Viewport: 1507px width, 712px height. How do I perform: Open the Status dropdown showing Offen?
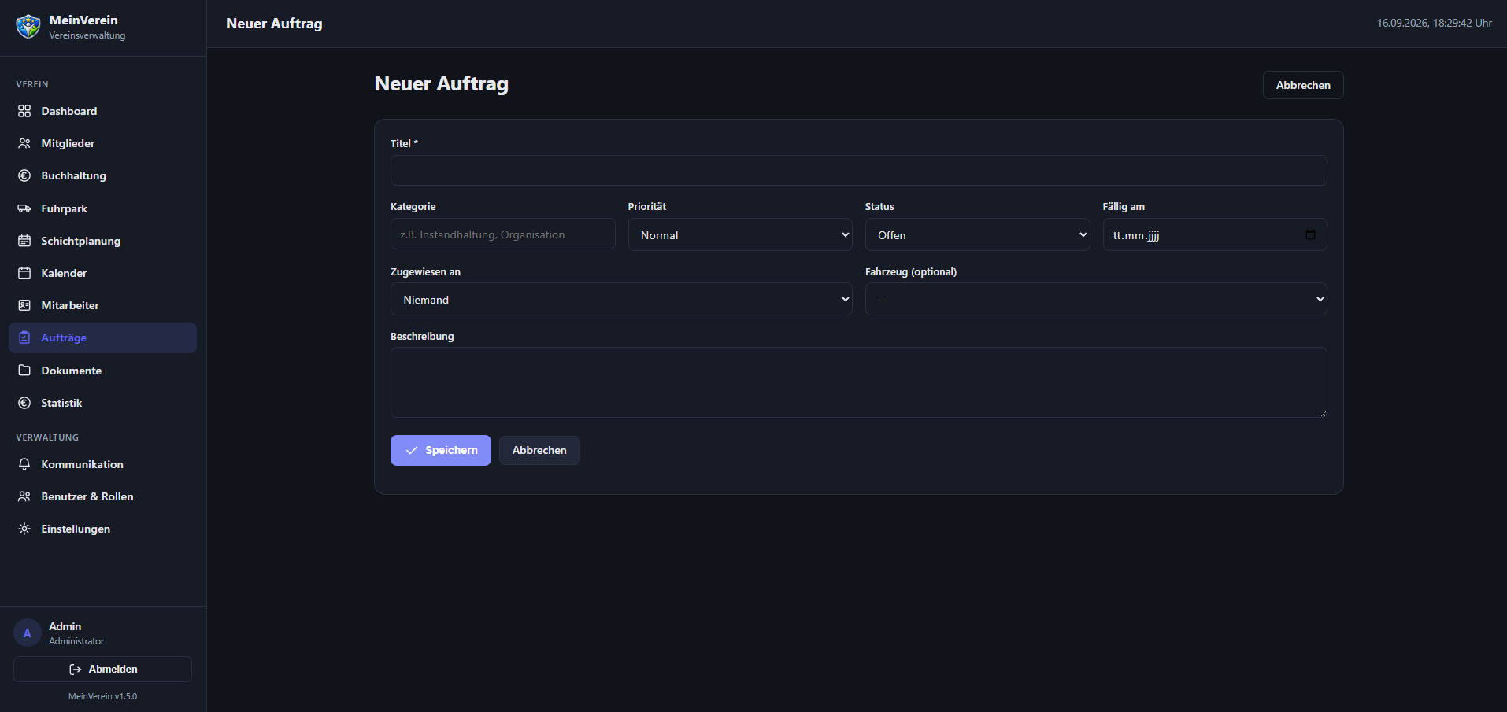[977, 234]
